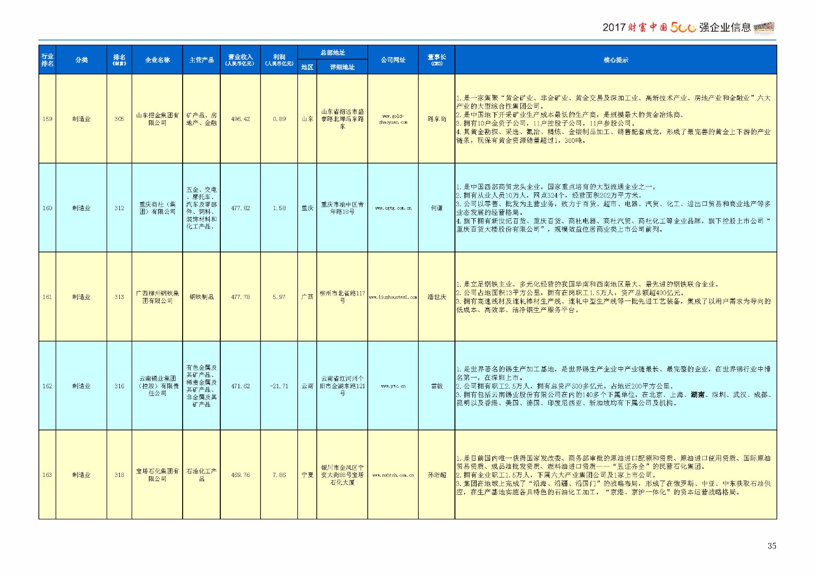Select Fortune rank cell 312
This screenshot has height=577, width=816.
(119, 208)
